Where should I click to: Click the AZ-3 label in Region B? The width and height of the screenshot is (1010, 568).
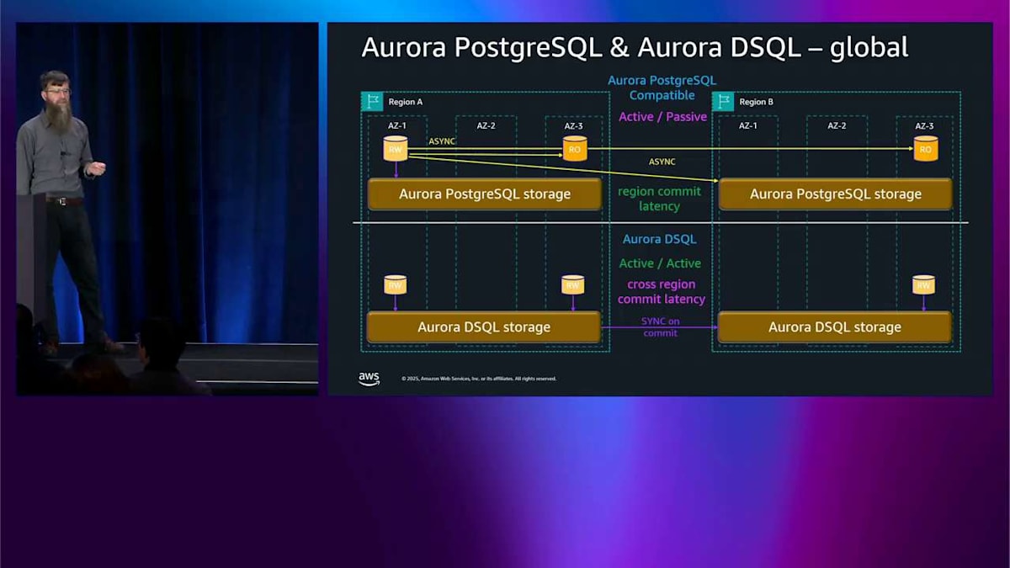[925, 125]
